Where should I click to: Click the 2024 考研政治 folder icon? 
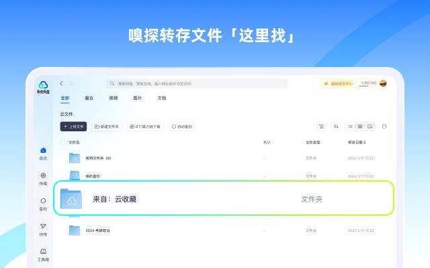[x=75, y=230]
